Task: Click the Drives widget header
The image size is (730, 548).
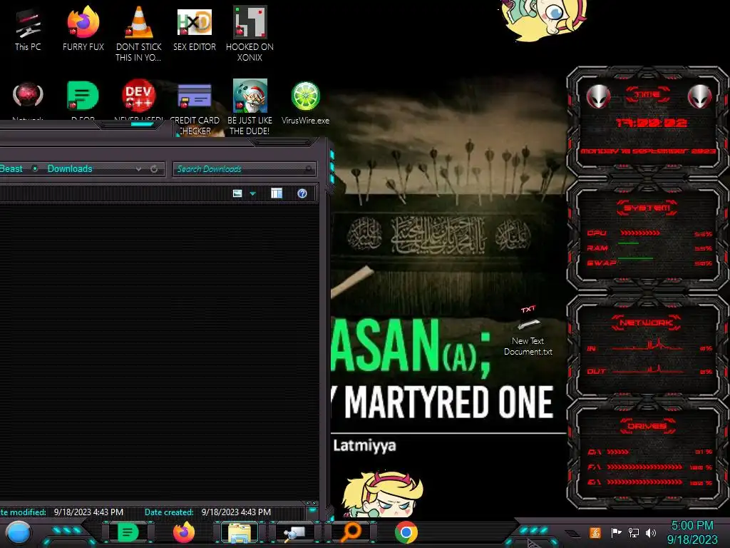Action: (x=647, y=426)
